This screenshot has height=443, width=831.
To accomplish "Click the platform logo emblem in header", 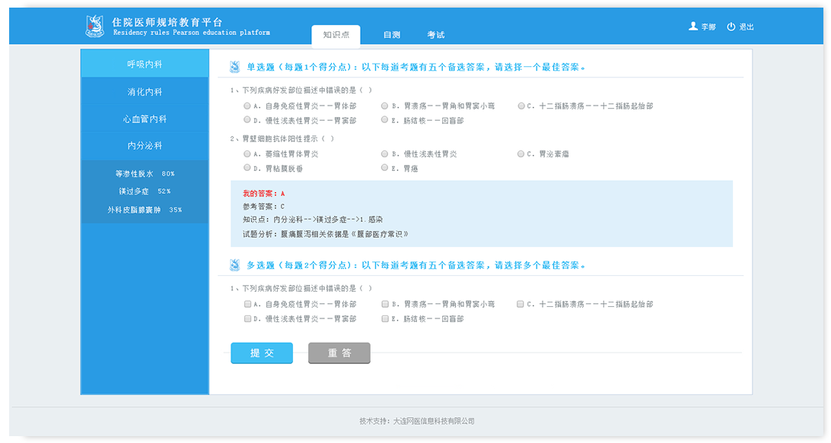I will (x=95, y=26).
